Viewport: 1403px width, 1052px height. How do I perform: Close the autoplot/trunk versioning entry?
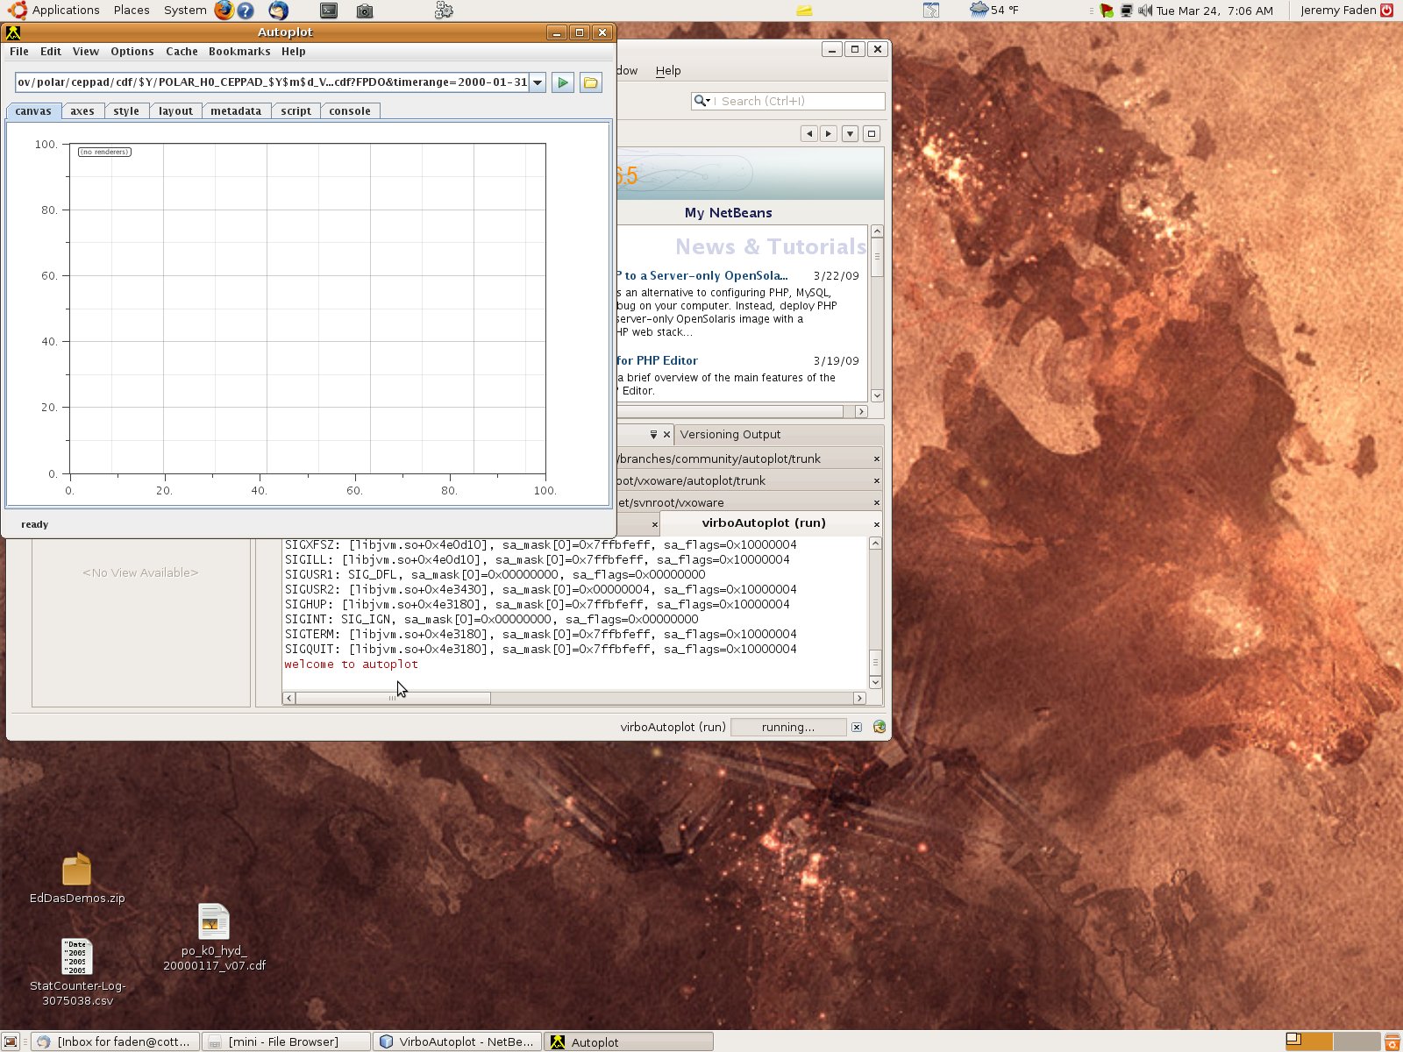tap(876, 458)
